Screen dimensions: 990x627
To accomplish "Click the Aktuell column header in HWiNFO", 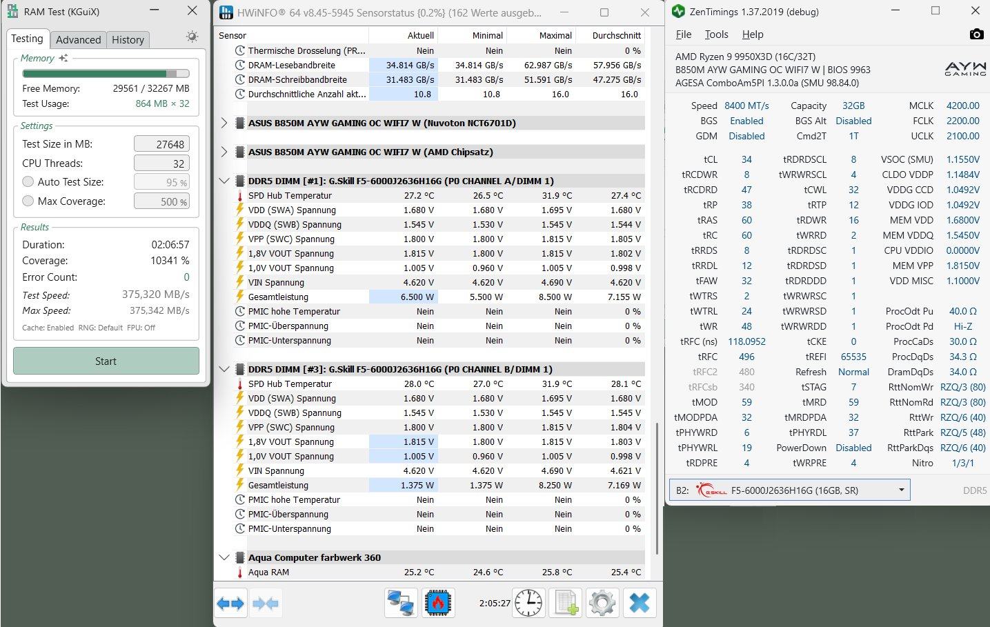I will [404, 35].
